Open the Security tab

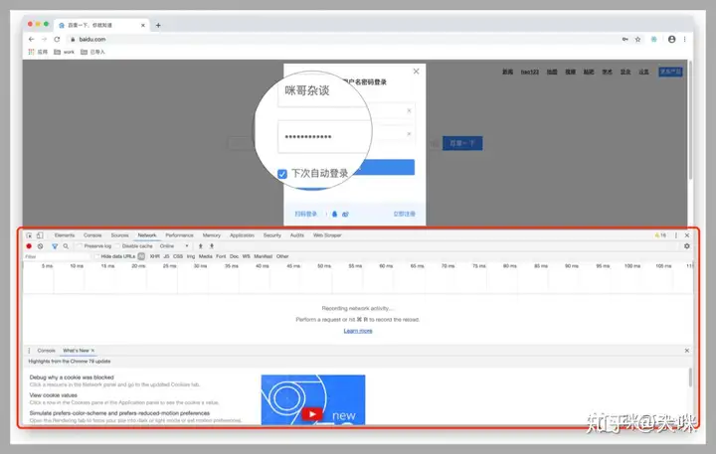(x=272, y=235)
